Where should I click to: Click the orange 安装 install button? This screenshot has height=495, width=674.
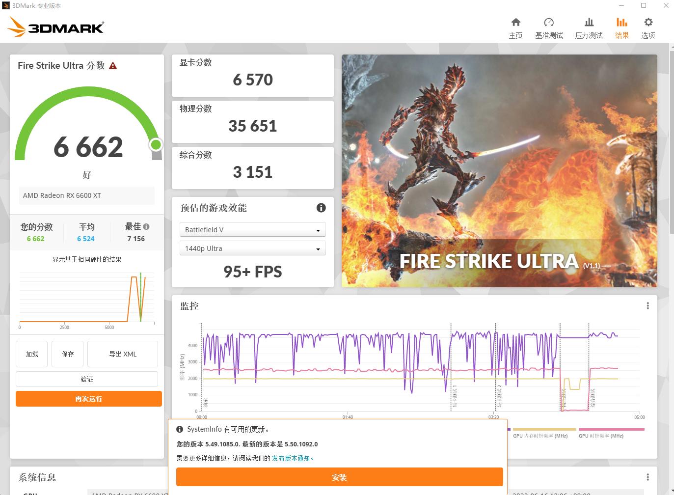point(340,477)
